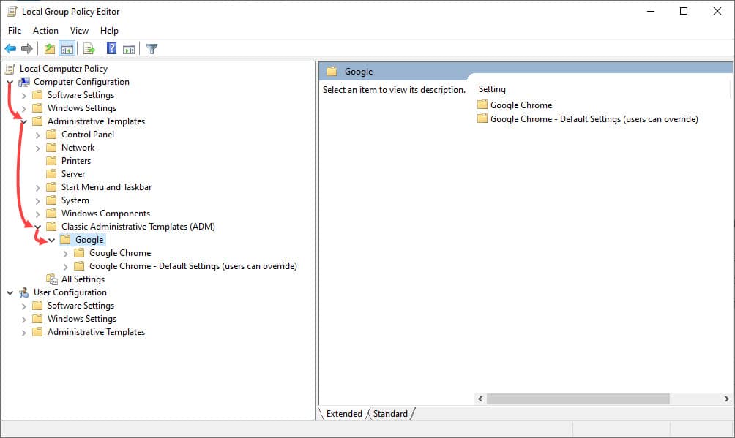The height and width of the screenshot is (438, 735).
Task: Switch to the Extended tab
Action: [344, 414]
